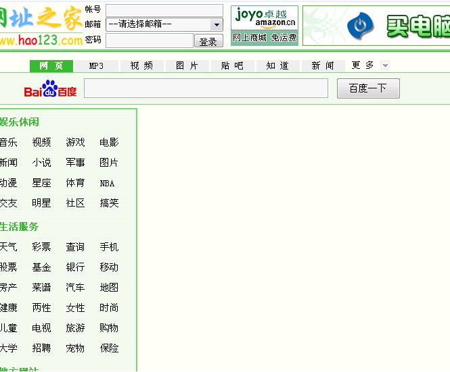The width and height of the screenshot is (450, 372).
Task: Open the 生活服务 category heading
Action: pos(19,227)
